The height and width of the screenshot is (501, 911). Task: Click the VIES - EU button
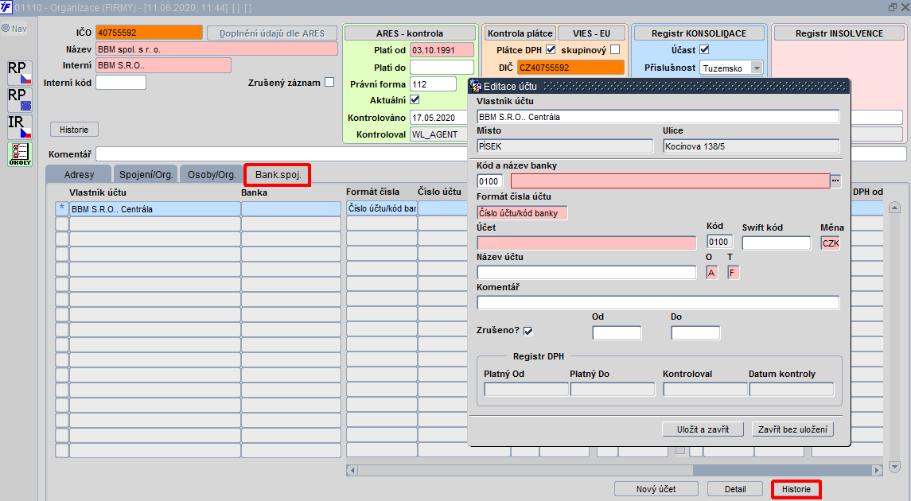[591, 33]
